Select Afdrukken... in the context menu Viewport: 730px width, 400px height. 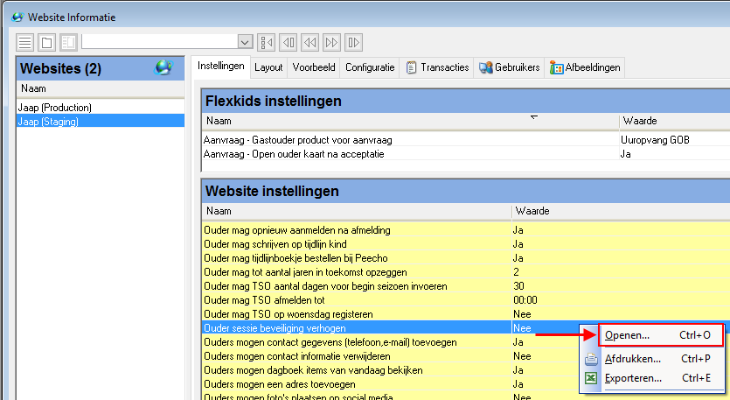coord(632,358)
